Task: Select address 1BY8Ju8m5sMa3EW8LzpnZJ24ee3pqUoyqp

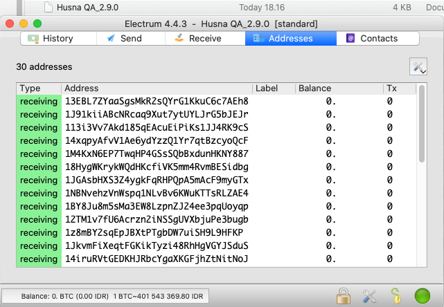Action: click(157, 206)
